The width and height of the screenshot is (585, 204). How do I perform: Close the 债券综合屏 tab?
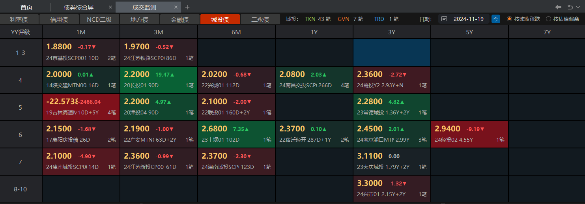click(x=110, y=7)
